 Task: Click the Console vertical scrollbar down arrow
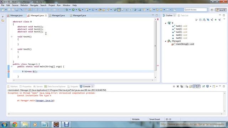pyautogui.click(x=224, y=111)
